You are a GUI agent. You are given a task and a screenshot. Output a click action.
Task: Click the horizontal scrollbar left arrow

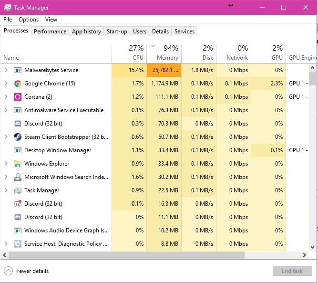[4, 255]
